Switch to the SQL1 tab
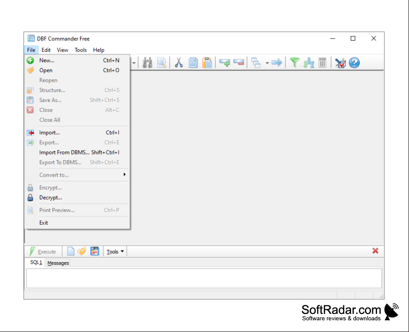This screenshot has width=409, height=332. [36, 262]
